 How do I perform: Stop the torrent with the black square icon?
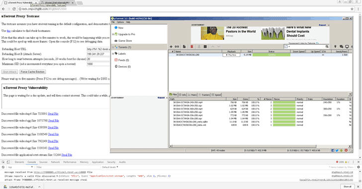coord(205,47)
